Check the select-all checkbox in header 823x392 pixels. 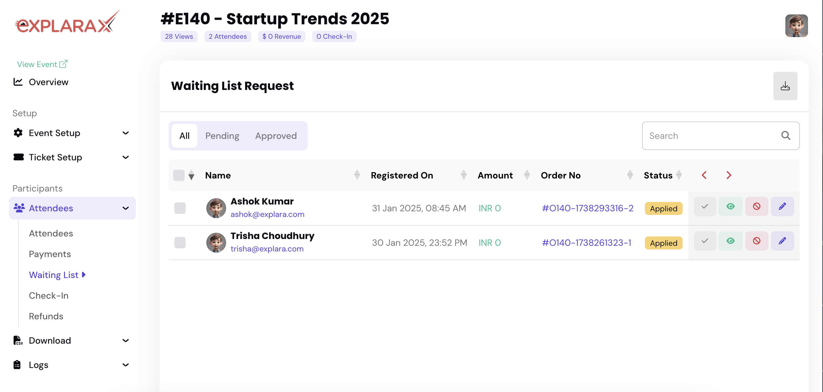click(179, 175)
